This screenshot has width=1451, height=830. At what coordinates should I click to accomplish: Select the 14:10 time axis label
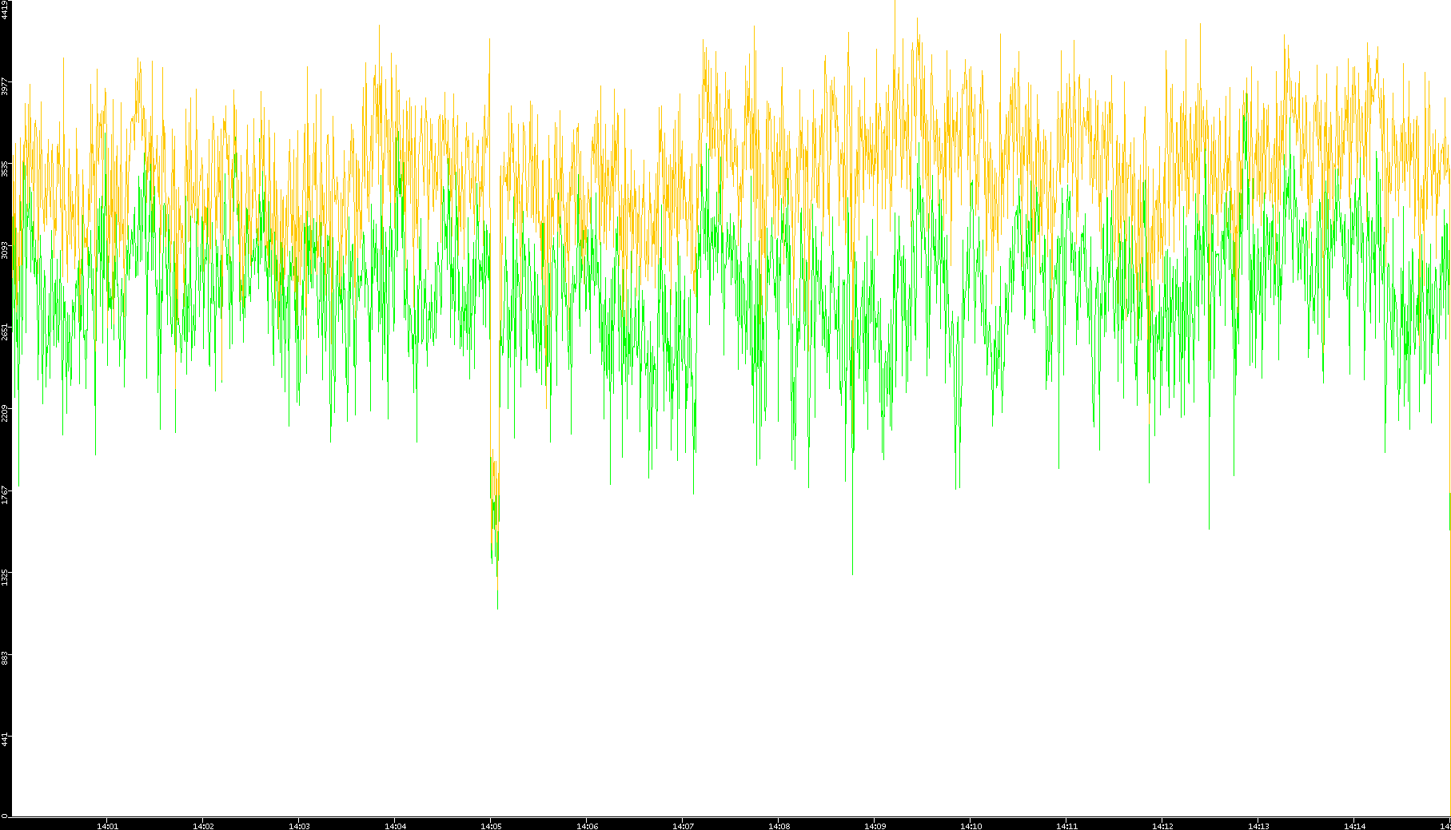click(x=971, y=825)
